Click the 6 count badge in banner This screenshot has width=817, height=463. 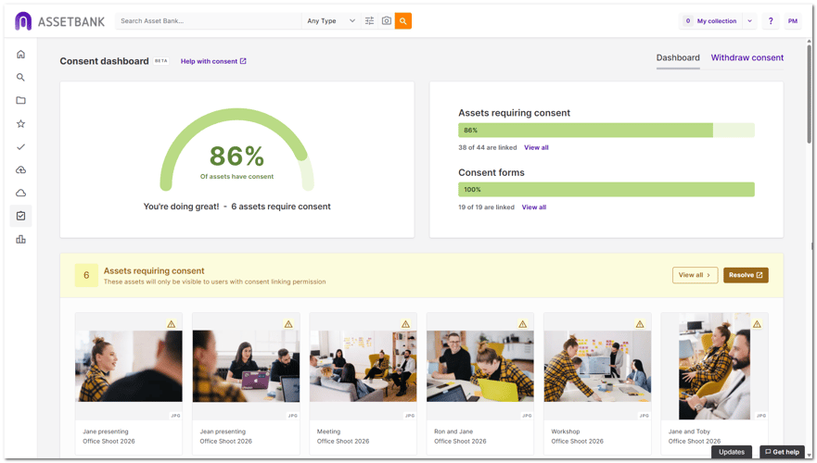(x=86, y=275)
